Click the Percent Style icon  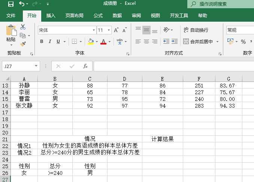point(243,41)
